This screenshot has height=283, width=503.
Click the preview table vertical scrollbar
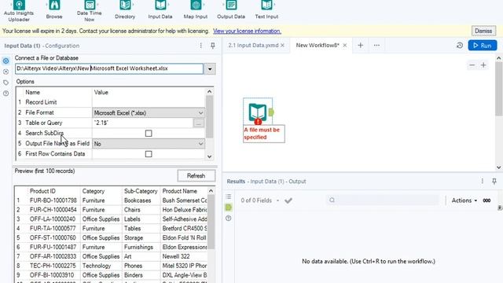pyautogui.click(x=211, y=222)
